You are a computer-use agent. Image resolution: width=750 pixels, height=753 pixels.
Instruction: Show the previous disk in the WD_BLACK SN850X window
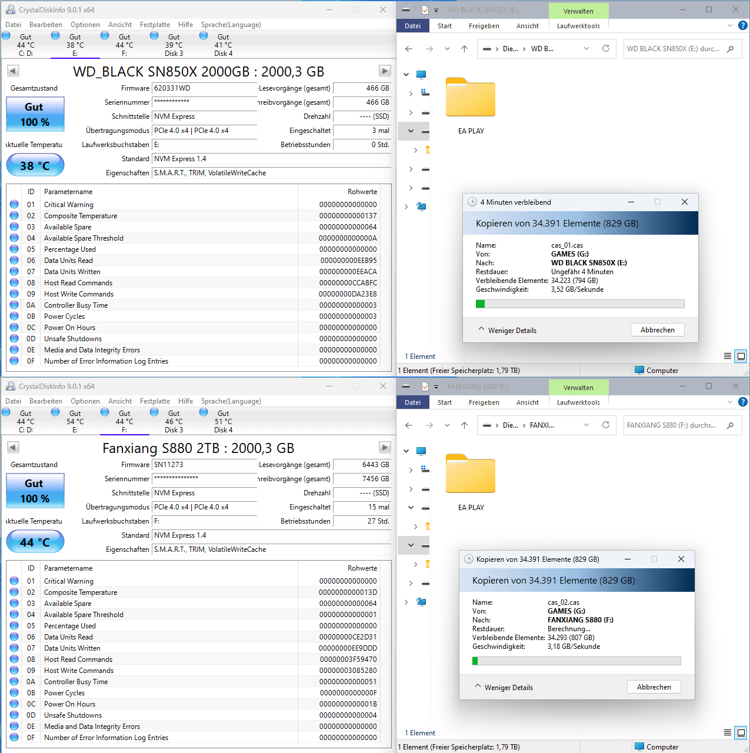coord(13,71)
